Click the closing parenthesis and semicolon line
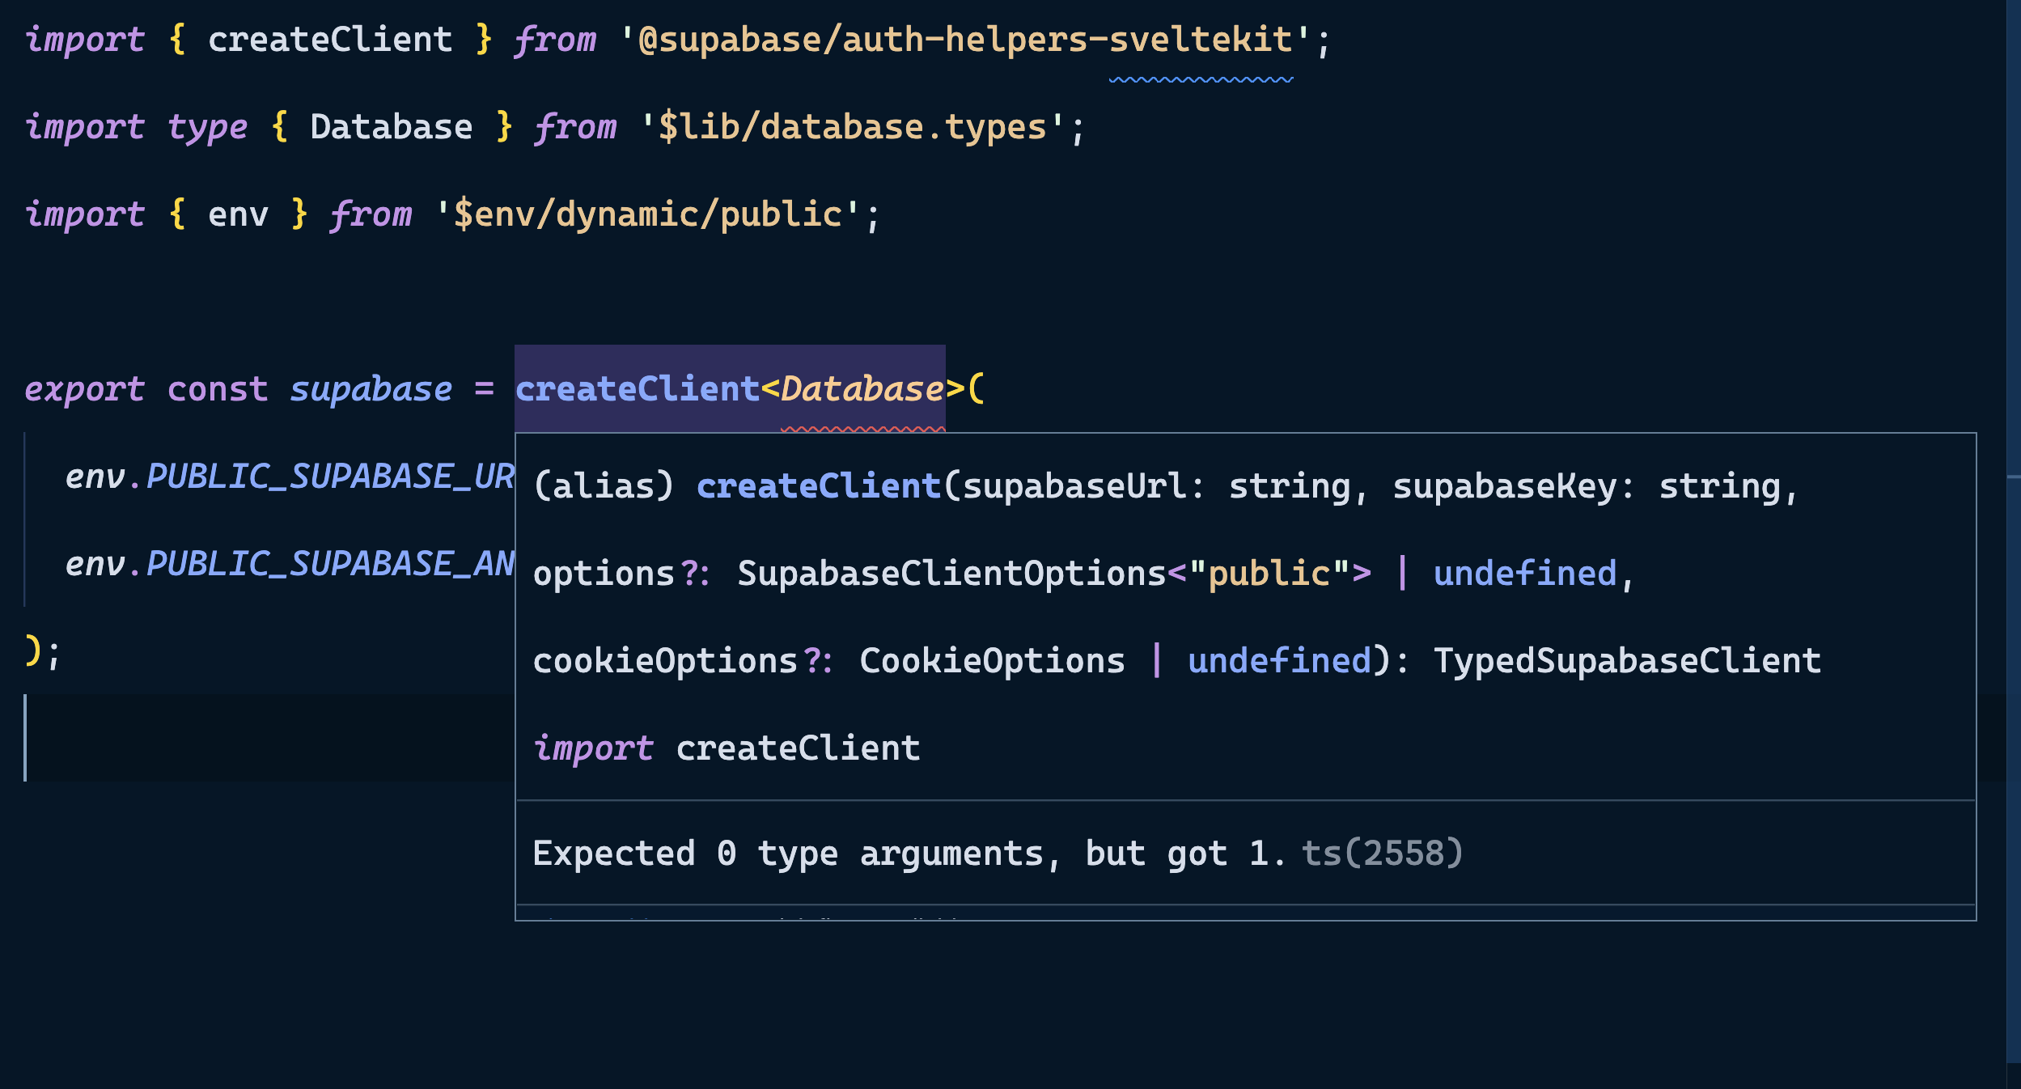 40,651
